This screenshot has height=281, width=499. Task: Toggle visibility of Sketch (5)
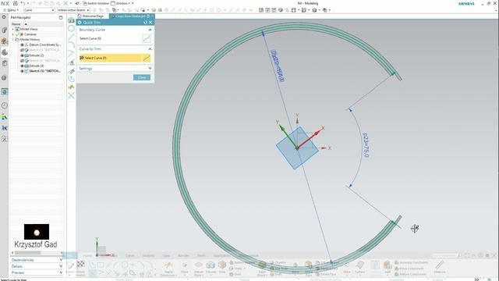coord(23,71)
